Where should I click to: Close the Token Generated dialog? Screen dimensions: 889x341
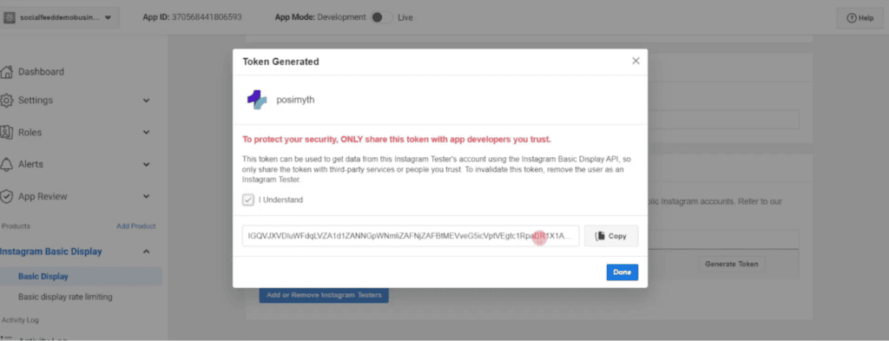[x=635, y=61]
